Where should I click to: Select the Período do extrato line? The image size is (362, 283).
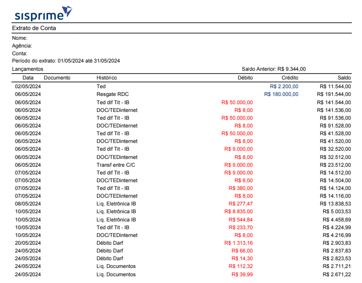click(x=66, y=61)
